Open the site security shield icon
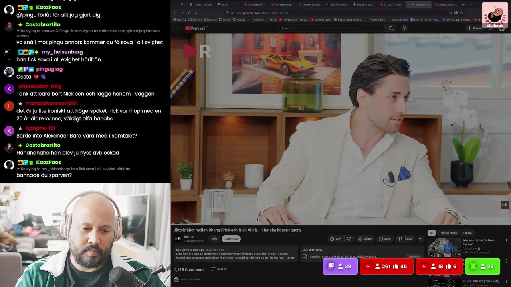The image size is (511, 287). 227,13
